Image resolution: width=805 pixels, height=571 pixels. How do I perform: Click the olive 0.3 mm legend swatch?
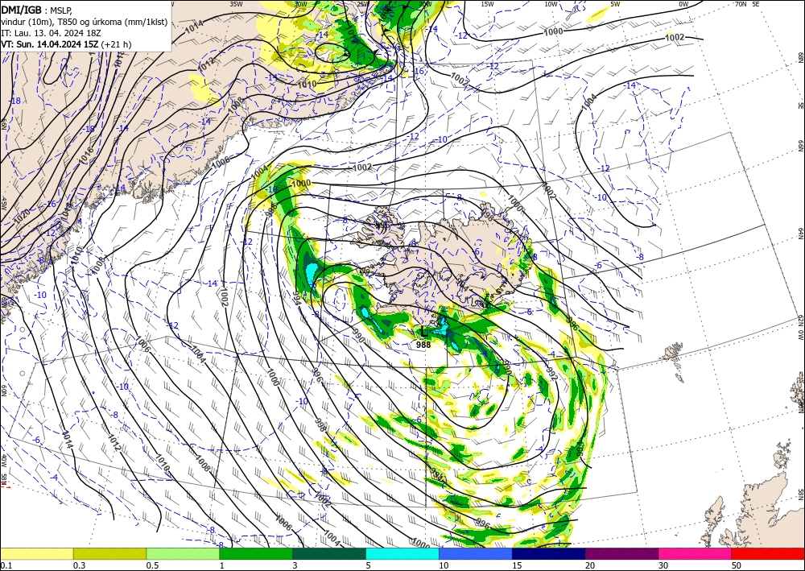[x=109, y=553]
